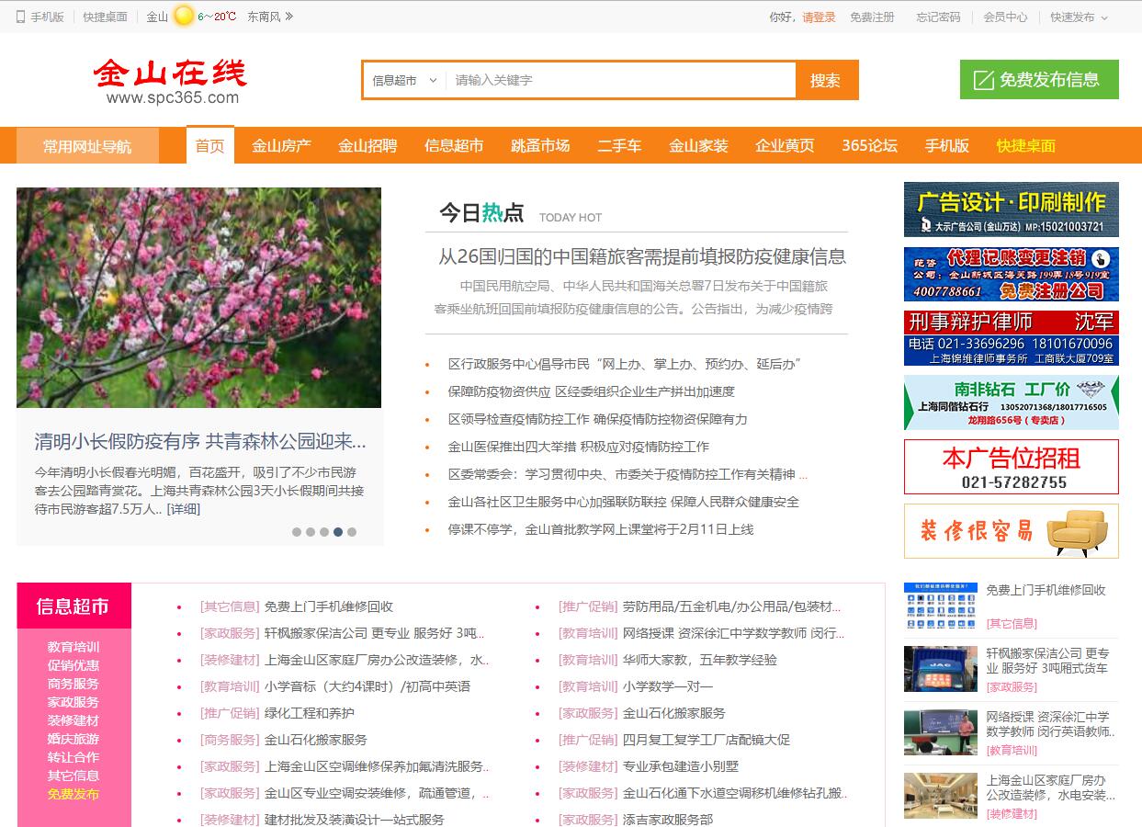Open 会员中心 in the top bar
1142x827 pixels.
[1005, 17]
